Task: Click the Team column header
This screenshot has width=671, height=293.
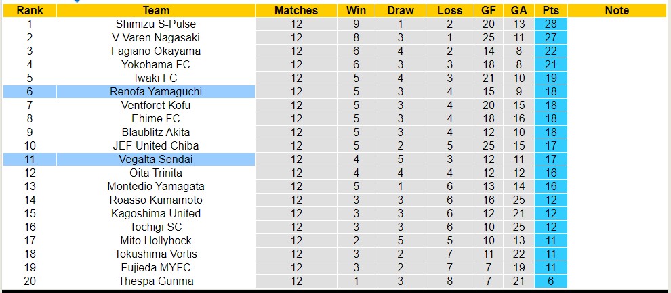Action: coord(156,10)
